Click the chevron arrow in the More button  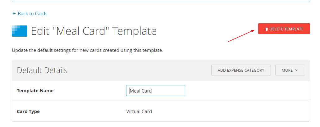pos(296,70)
